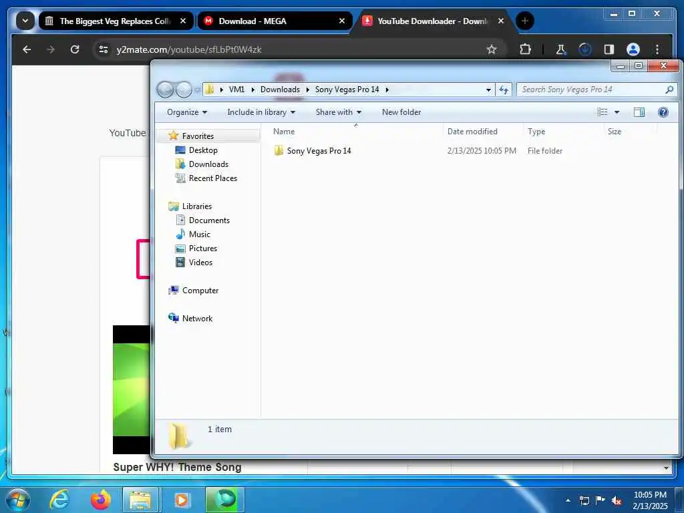Open Windows Media Player taskbar icon
This screenshot has height=513, width=684.
click(x=182, y=500)
